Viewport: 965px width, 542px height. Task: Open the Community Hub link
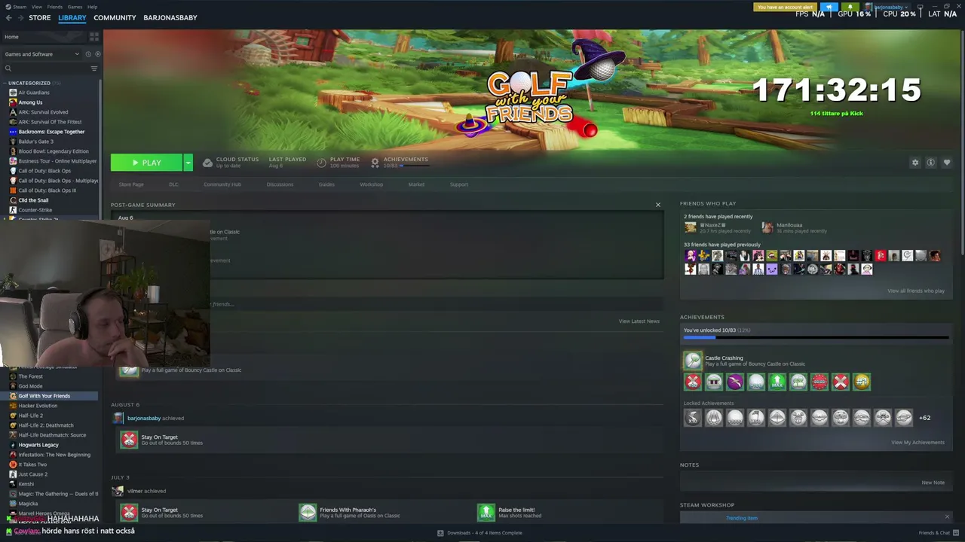click(x=222, y=184)
